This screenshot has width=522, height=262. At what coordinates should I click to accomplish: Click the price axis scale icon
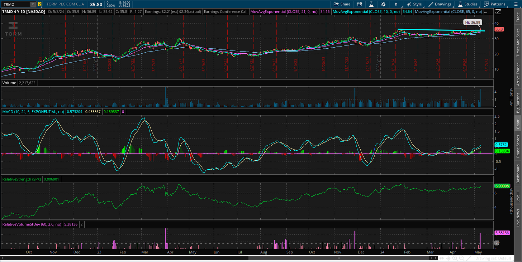(498, 11)
